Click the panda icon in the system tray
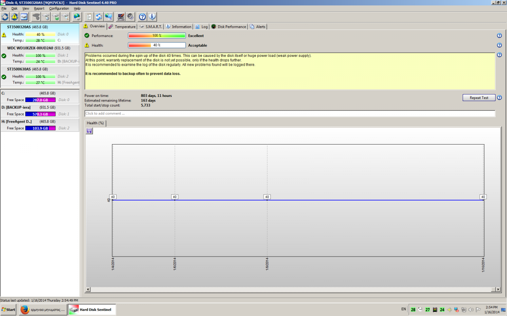Viewport: 507px width, 316px height. point(420,310)
